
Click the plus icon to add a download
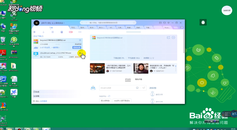pos(35,32)
